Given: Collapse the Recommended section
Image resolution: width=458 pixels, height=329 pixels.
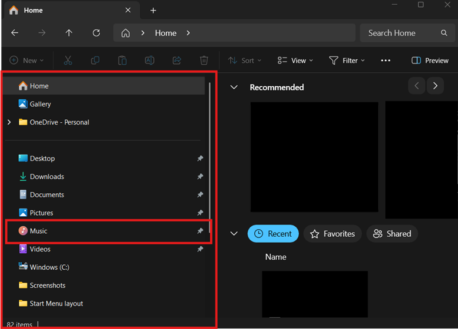Looking at the screenshot, I should 234,88.
